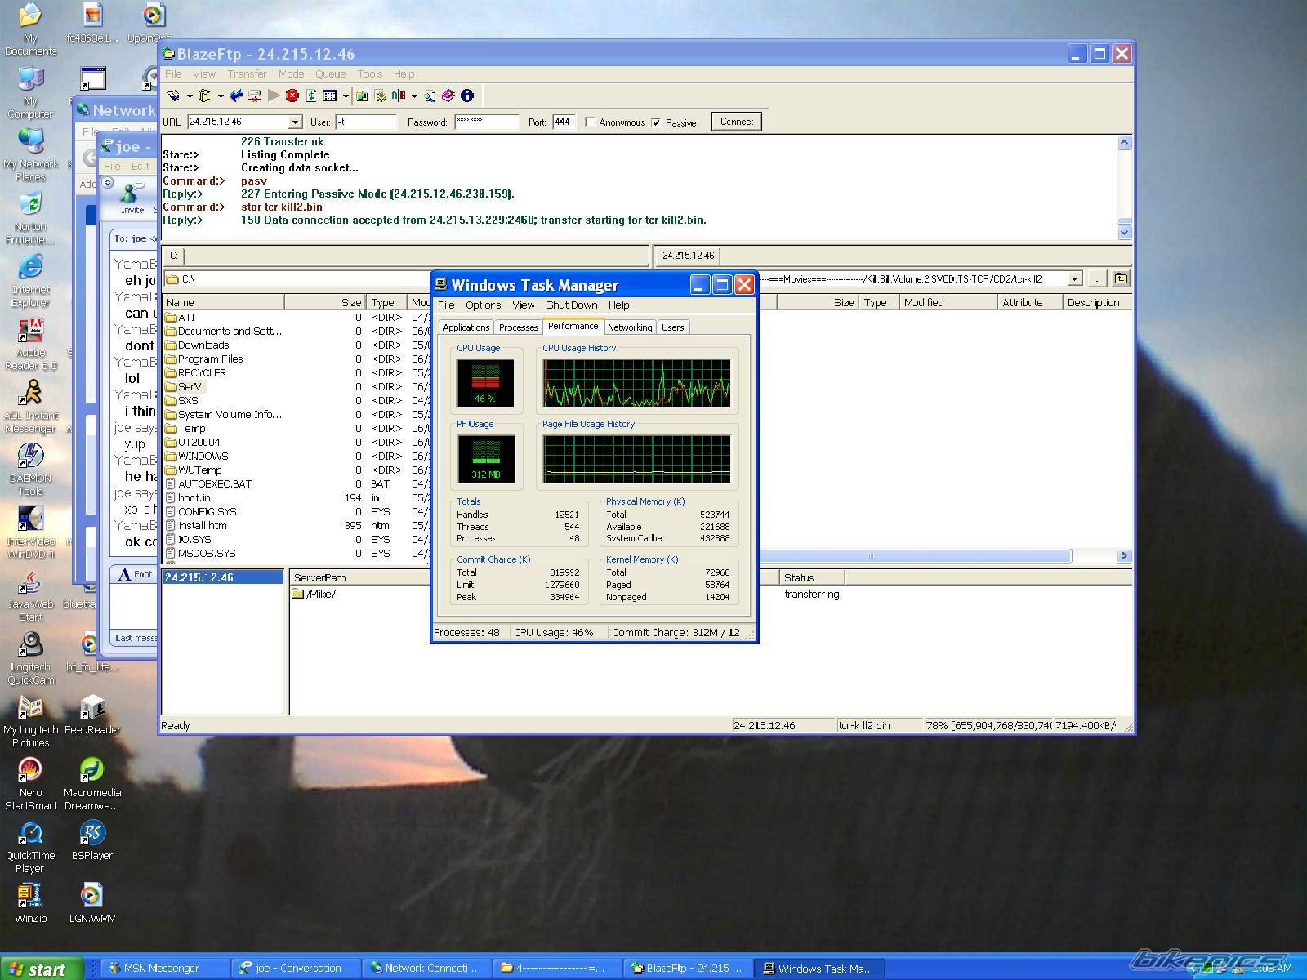Click the gray play transfer icon

[274, 96]
